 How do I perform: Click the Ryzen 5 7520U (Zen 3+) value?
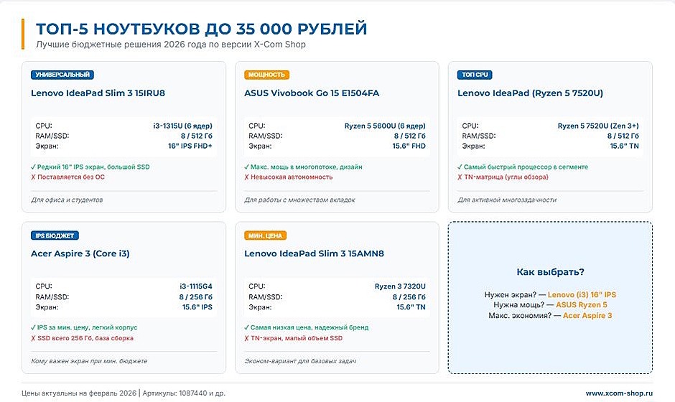click(x=598, y=126)
